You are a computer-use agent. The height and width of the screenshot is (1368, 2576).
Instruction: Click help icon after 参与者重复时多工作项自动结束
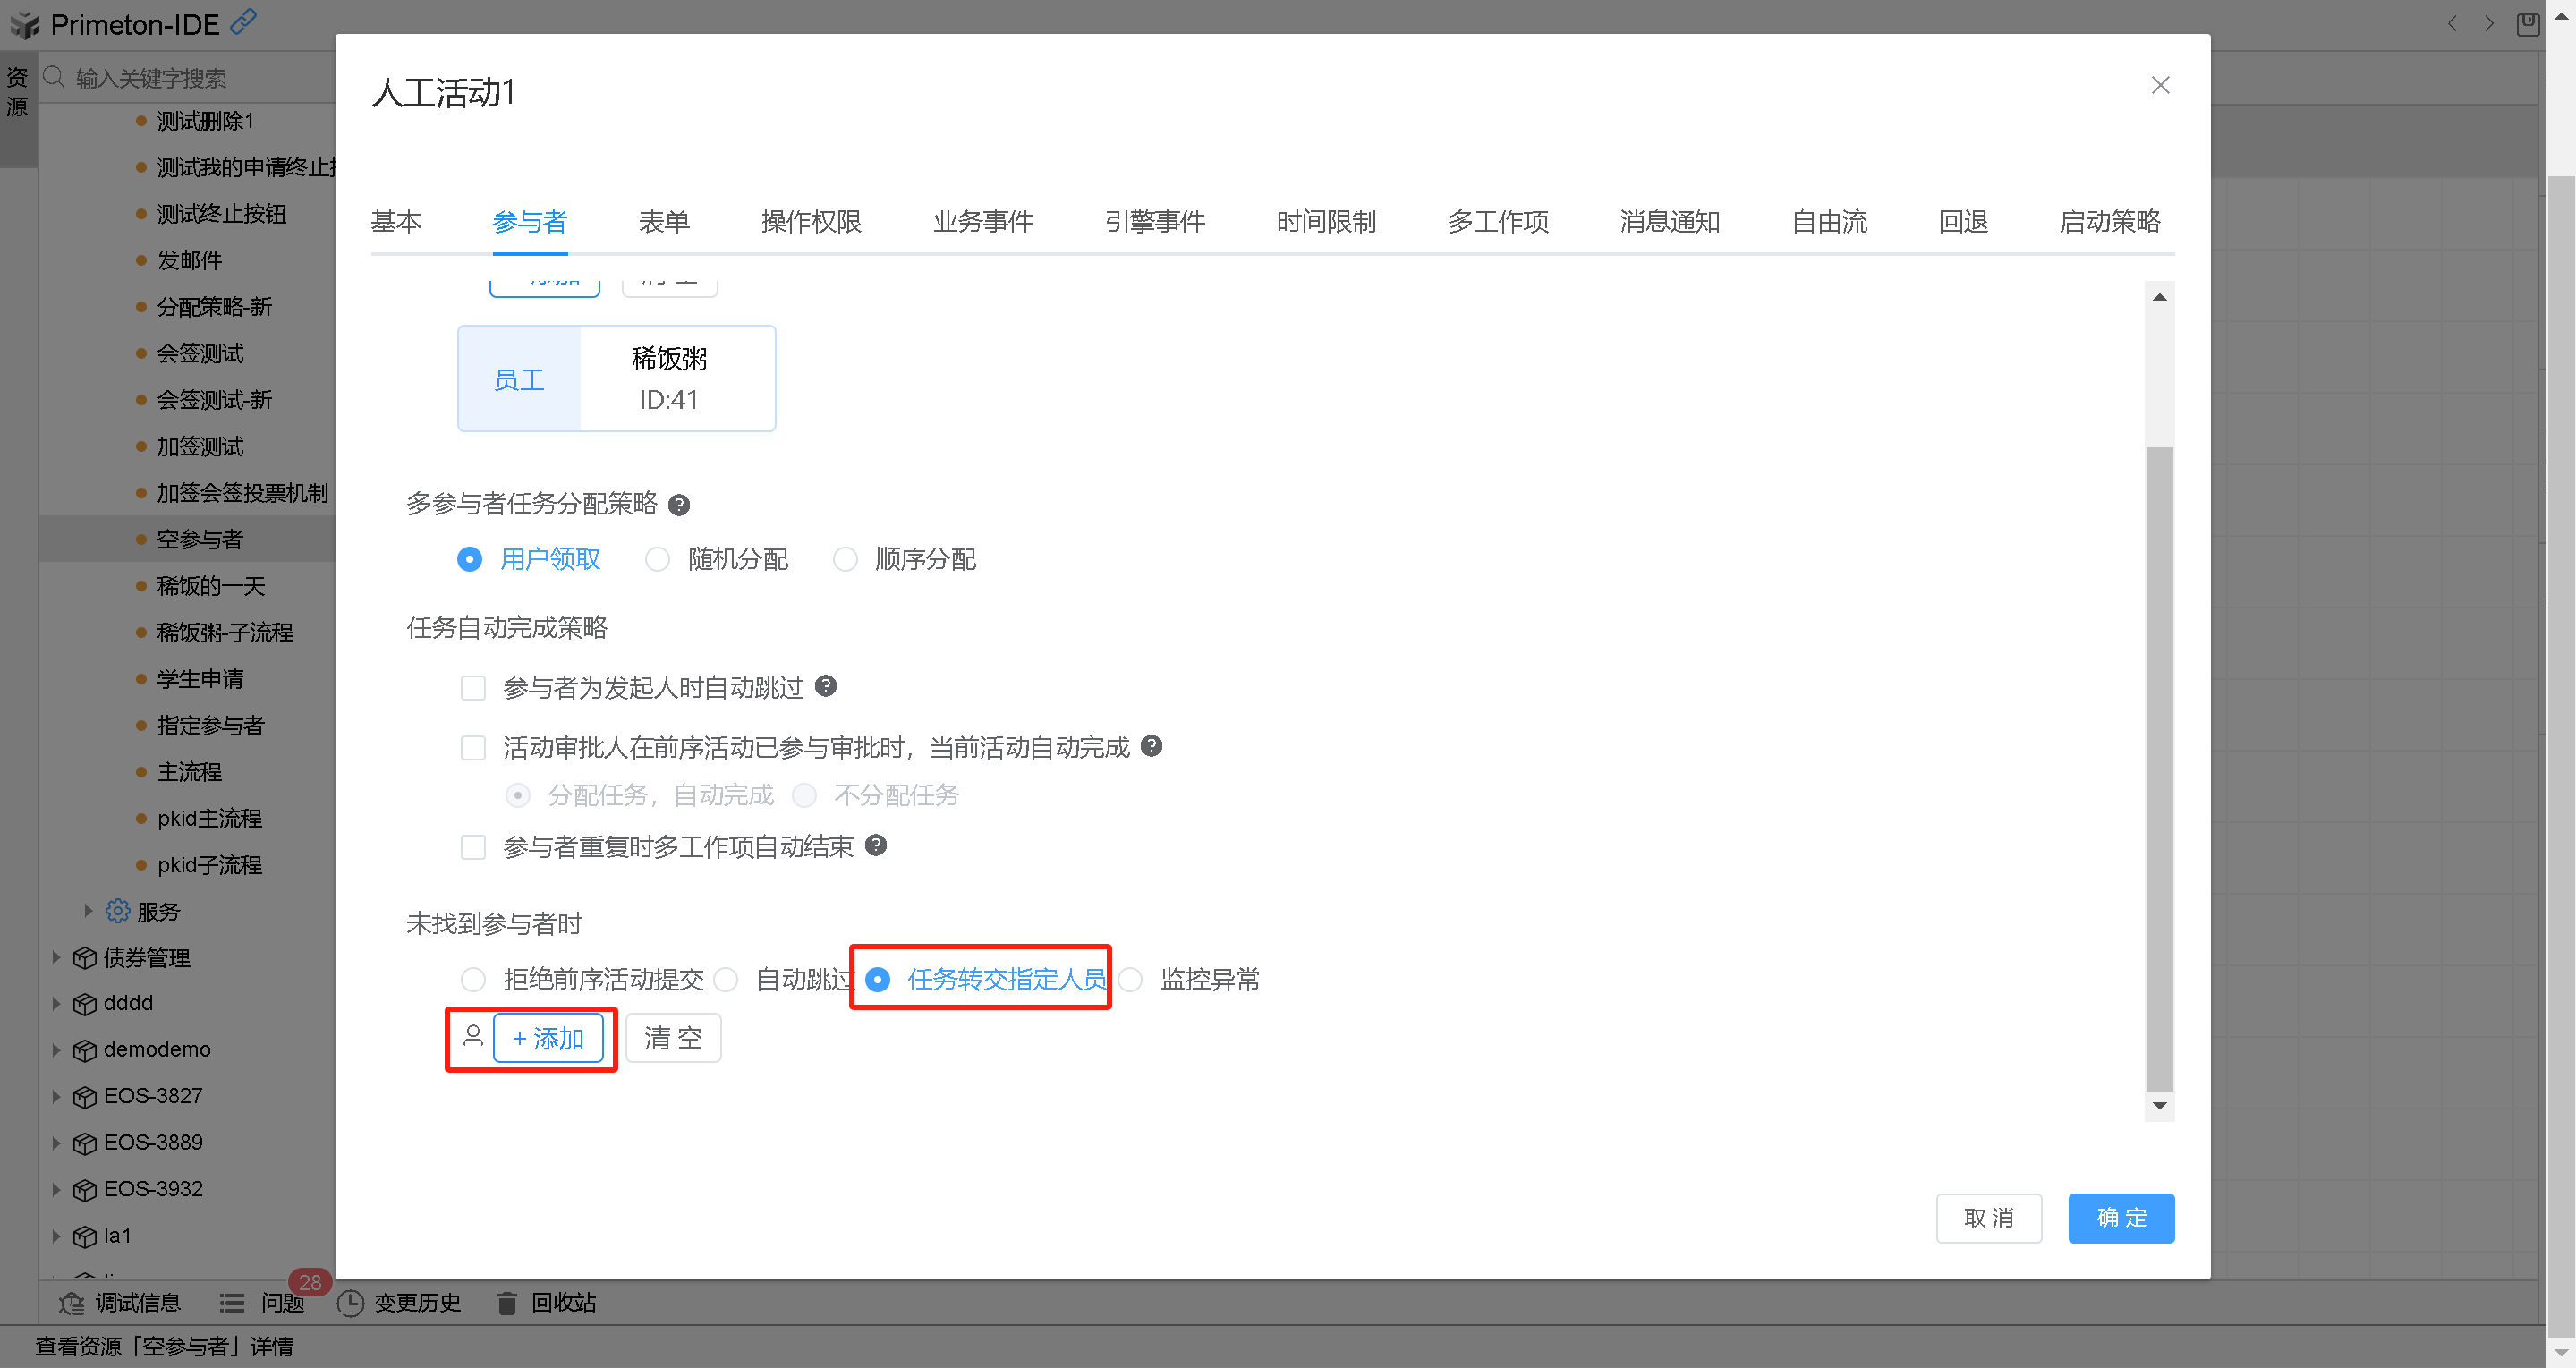point(876,846)
